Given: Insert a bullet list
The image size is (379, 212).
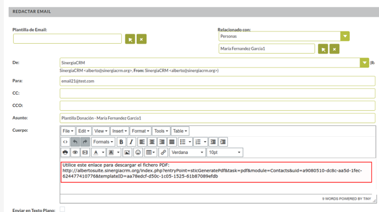Looking at the screenshot, I should [x=183, y=142].
